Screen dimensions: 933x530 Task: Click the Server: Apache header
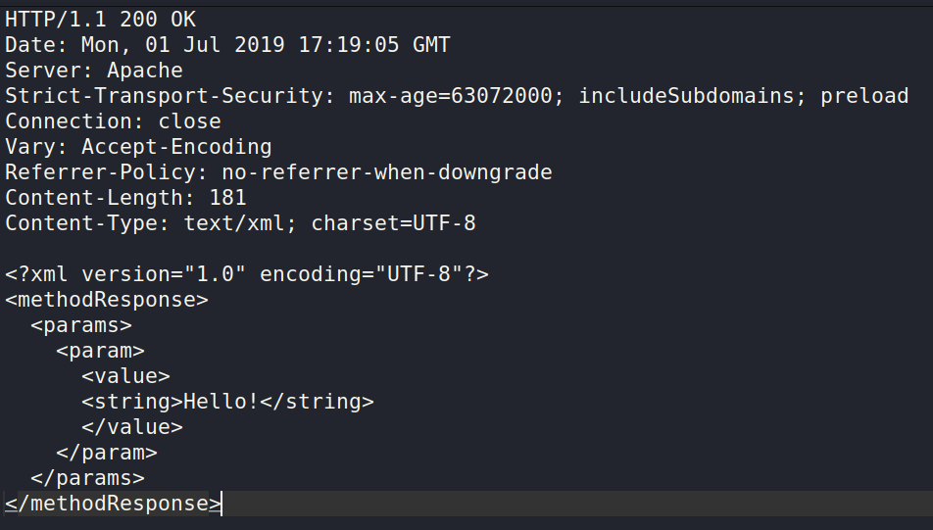94,71
